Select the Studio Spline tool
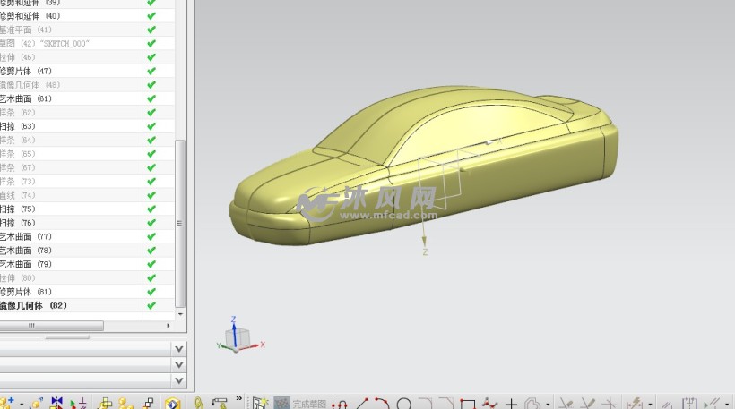Image resolution: width=735 pixels, height=409 pixels. pos(489,403)
